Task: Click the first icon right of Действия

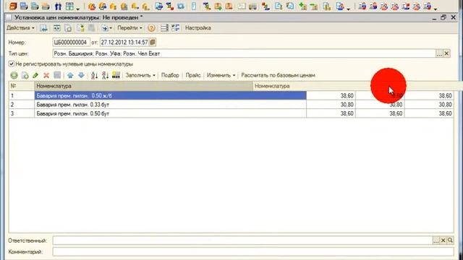Action: click(x=43, y=28)
